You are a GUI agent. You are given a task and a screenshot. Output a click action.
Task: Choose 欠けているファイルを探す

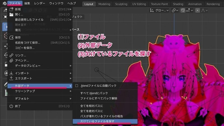pos(105,122)
